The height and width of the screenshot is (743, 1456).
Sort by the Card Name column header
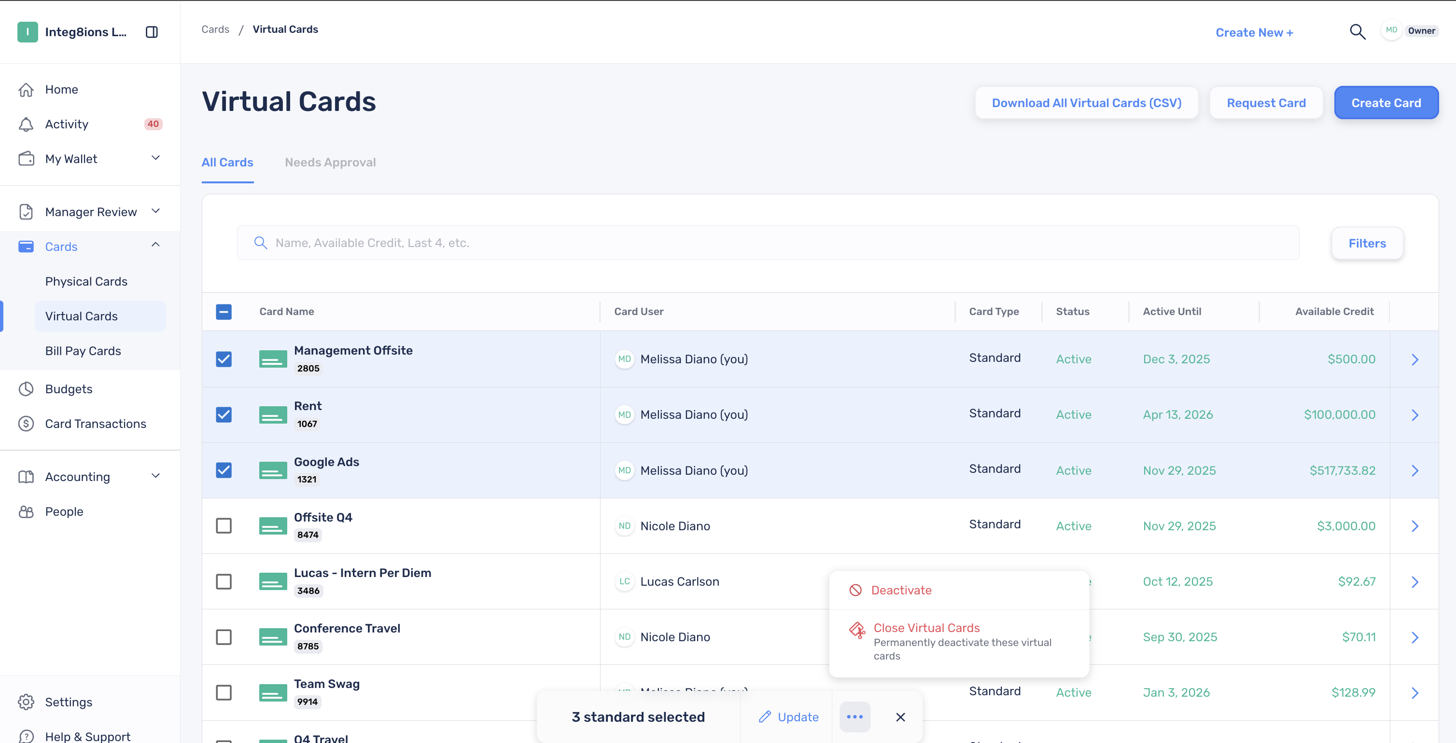(x=287, y=311)
